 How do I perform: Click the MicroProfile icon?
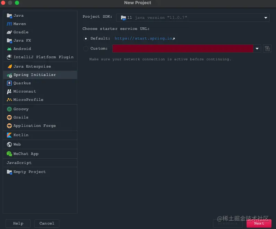click(x=9, y=99)
